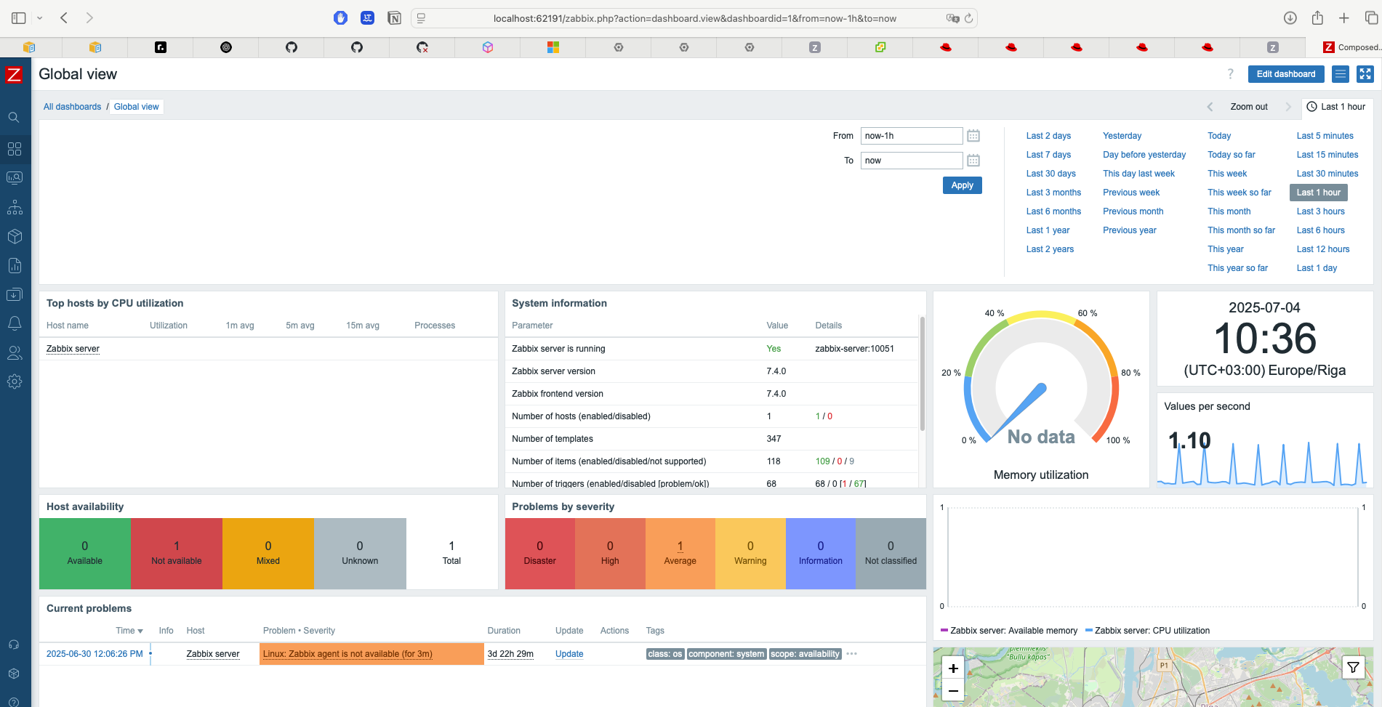Open the All dashboards breadcrumb link

point(72,107)
